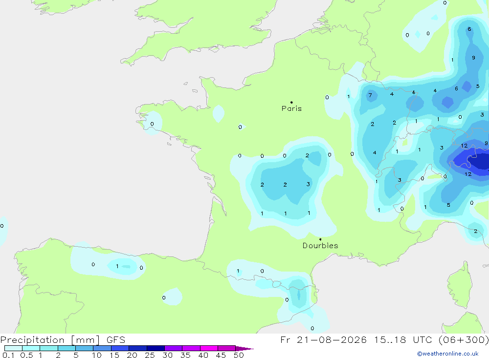Pick the 5–10 mm legend color swatch
The width and height of the screenshot is (489, 358).
84,348
